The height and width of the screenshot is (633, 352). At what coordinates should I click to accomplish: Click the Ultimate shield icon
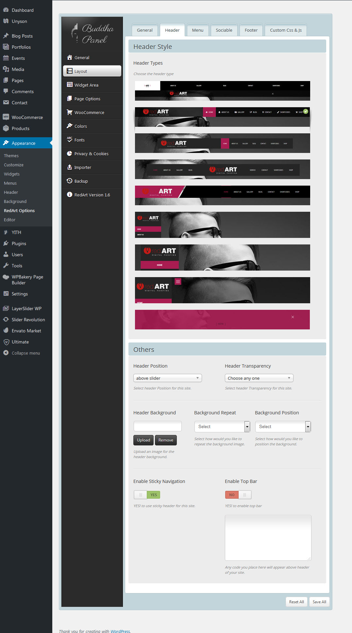pos(6,342)
